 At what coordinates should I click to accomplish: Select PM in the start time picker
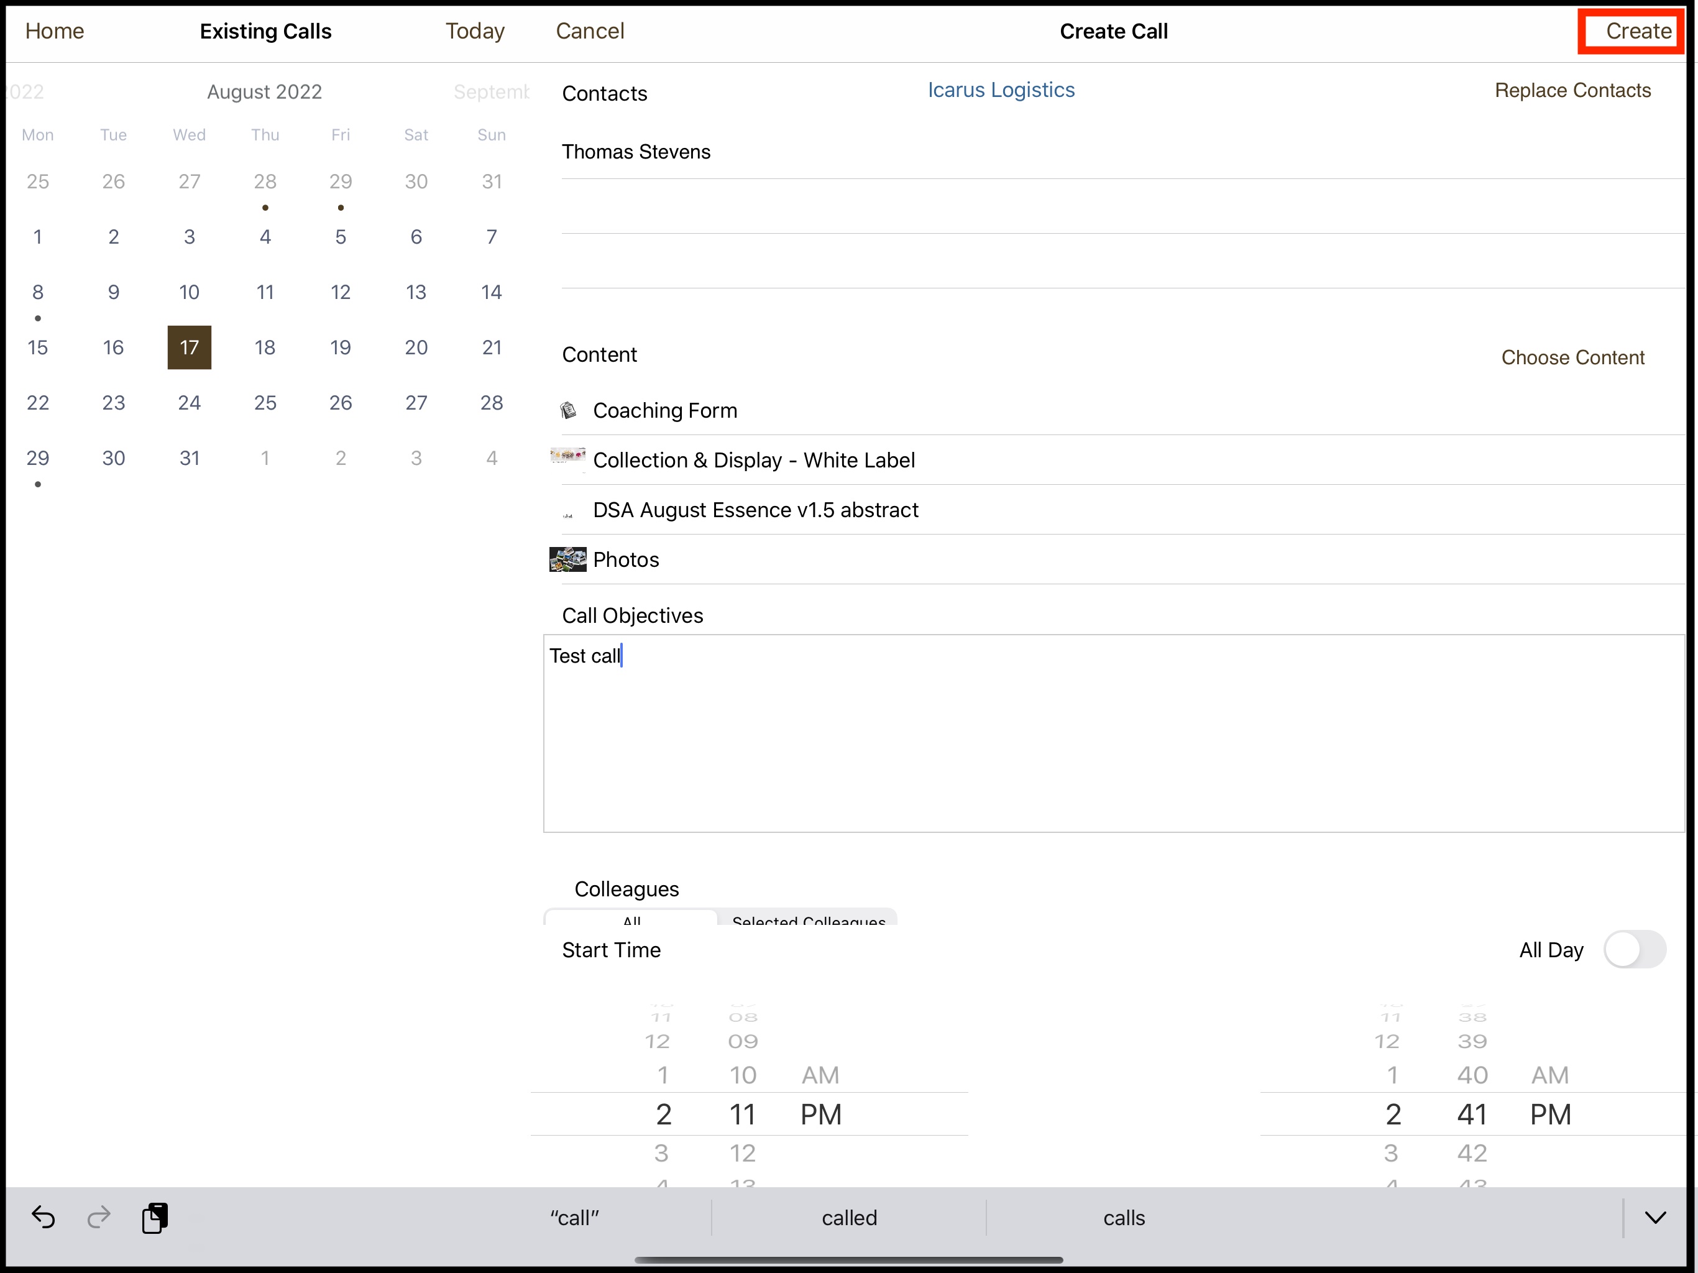pyautogui.click(x=819, y=1114)
